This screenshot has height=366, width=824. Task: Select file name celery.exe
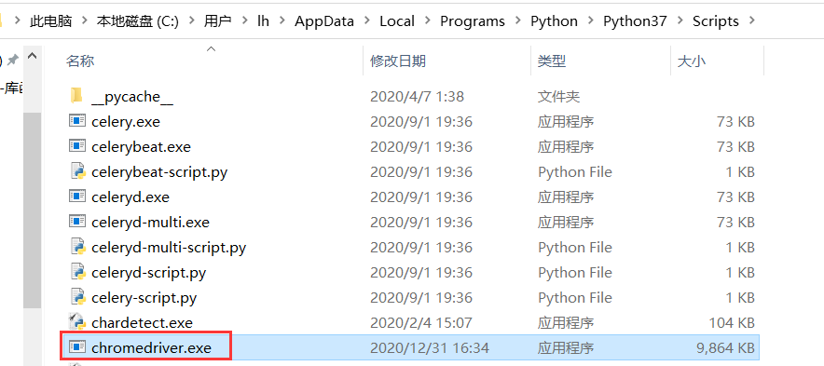pyautogui.click(x=126, y=122)
